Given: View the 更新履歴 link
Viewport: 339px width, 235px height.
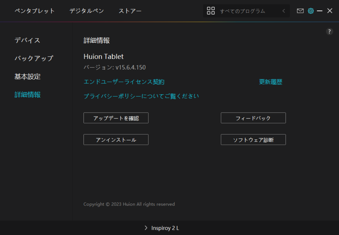Looking at the screenshot, I should [x=271, y=82].
